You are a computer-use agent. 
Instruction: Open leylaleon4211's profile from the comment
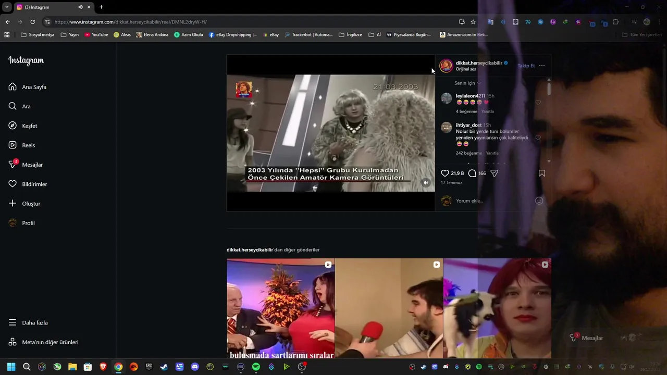(x=471, y=96)
